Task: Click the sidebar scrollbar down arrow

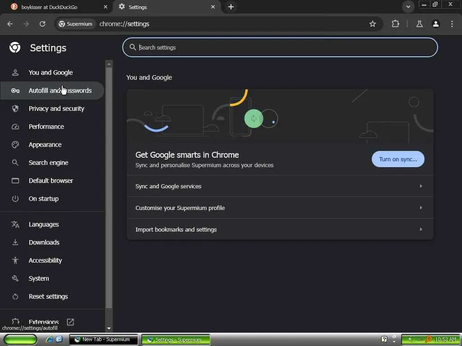Action: 109,328
